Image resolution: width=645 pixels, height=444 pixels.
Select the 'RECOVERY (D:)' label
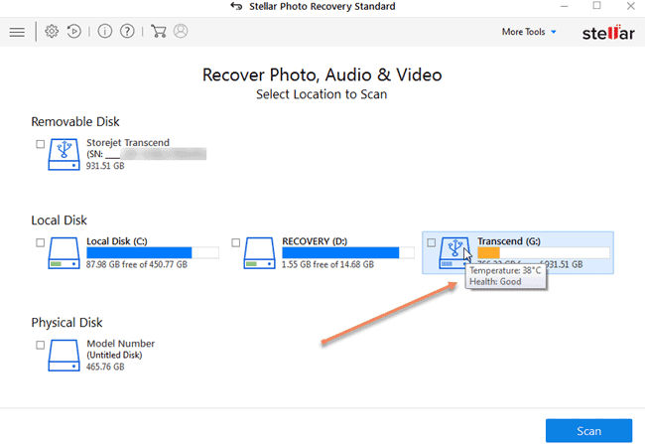[315, 241]
